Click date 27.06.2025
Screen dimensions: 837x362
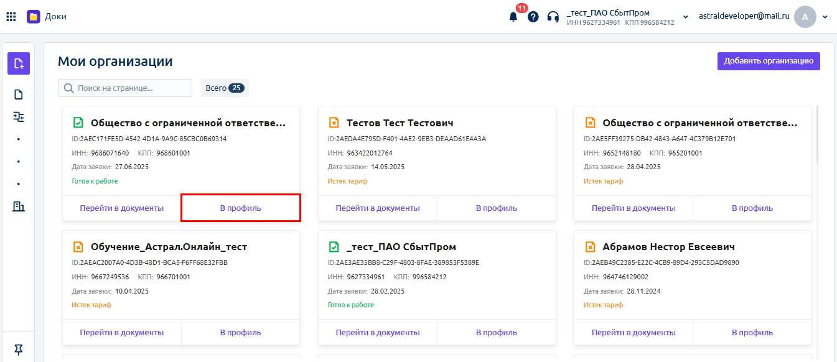pyautogui.click(x=132, y=167)
